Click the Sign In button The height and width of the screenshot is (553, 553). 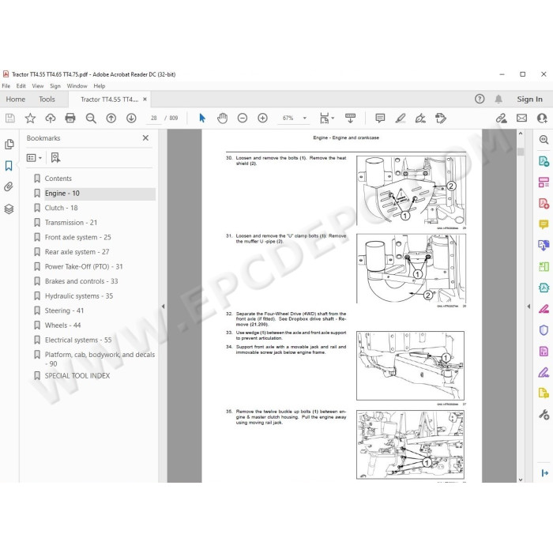click(530, 100)
